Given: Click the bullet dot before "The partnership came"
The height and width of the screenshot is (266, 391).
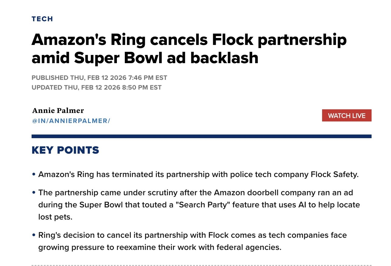Looking at the screenshot, I should pyautogui.click(x=34, y=193).
